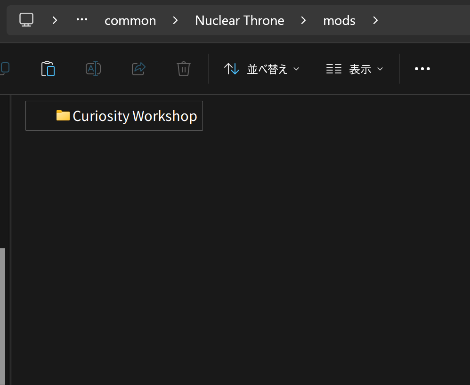
Task: Click the list-lines icon beside 表示
Action: 334,69
